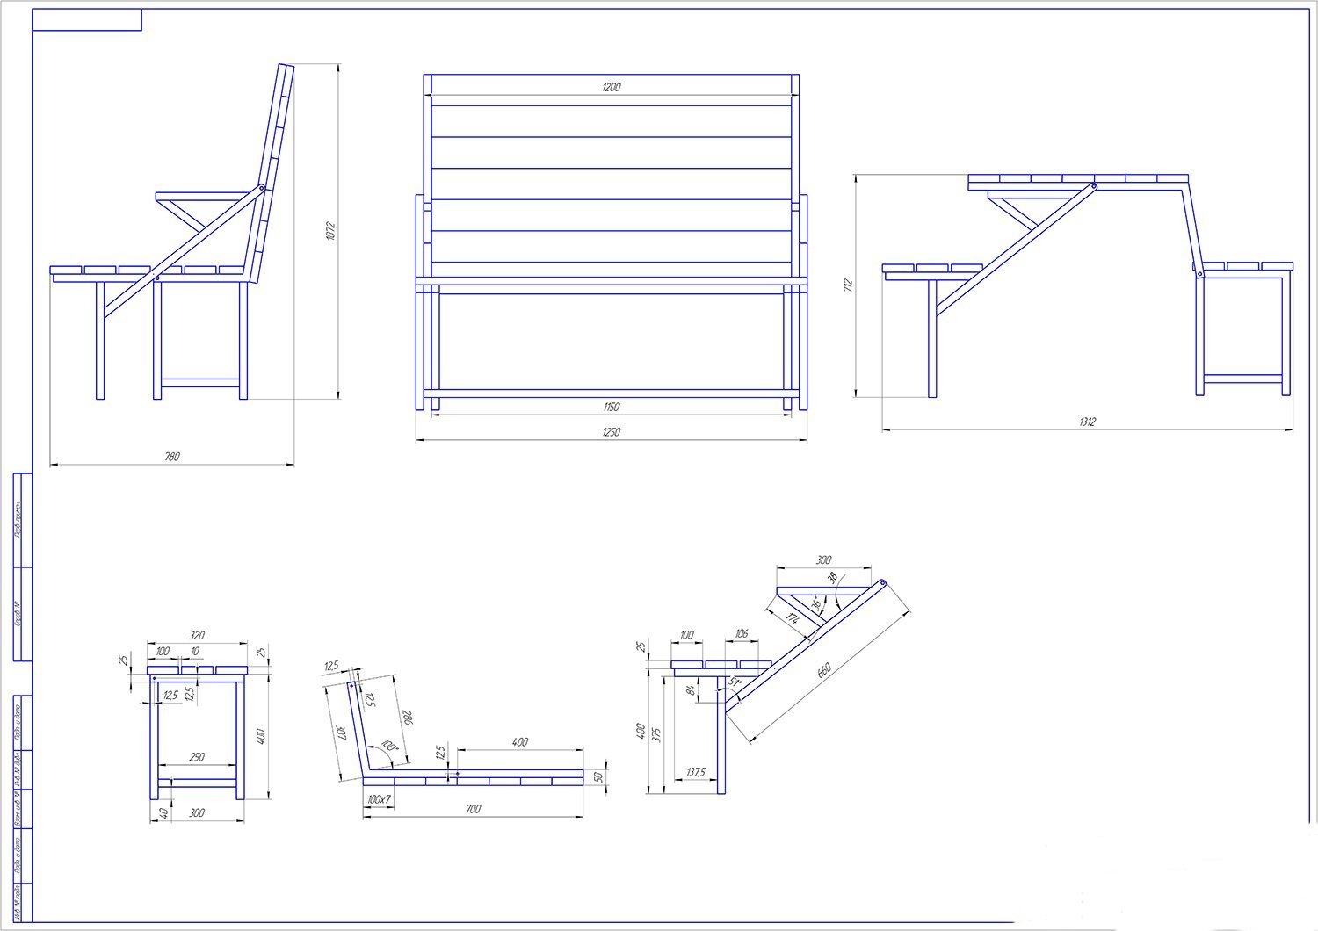Select the 174 armrest brace dimension
The image size is (1318, 931).
793,617
